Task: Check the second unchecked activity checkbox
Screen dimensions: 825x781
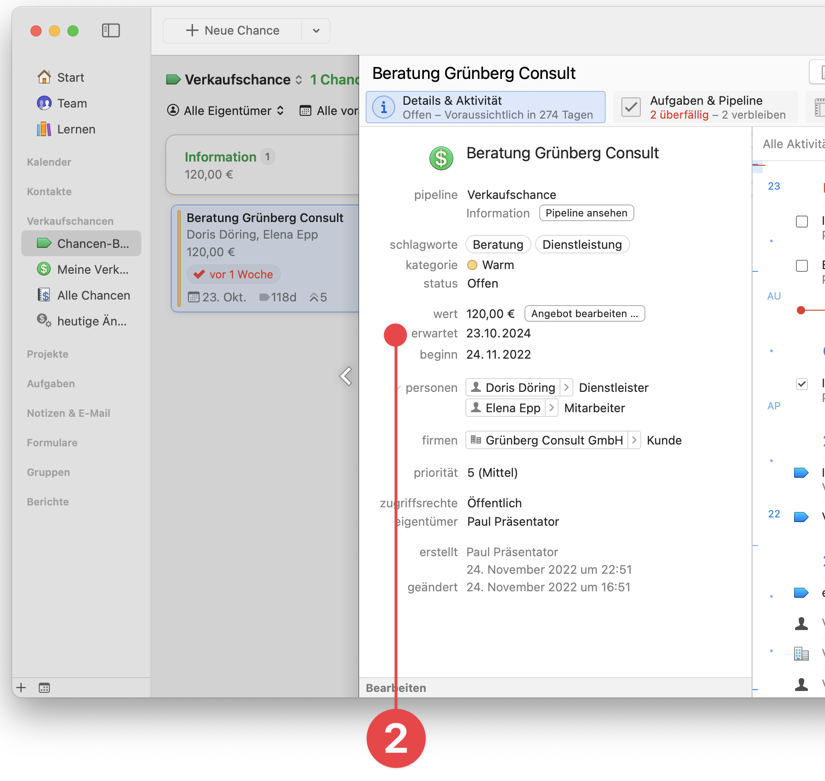Action: (802, 266)
